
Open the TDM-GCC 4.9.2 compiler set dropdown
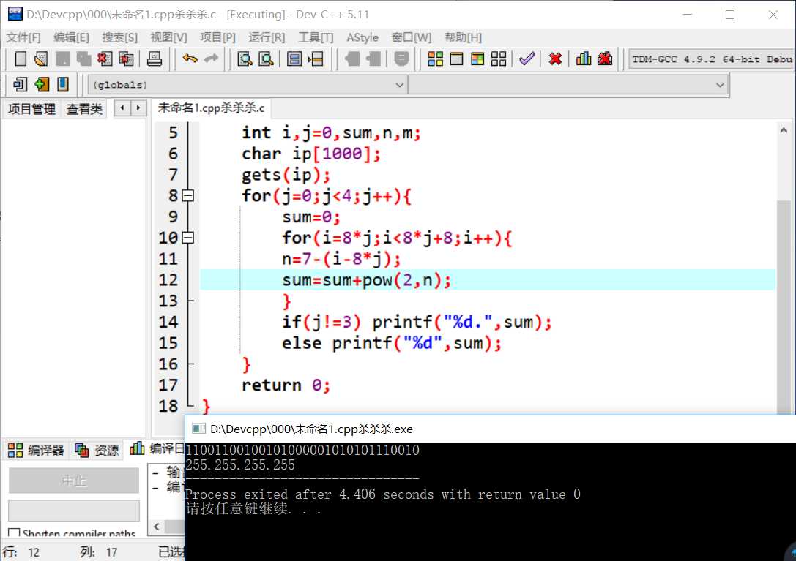[710, 59]
